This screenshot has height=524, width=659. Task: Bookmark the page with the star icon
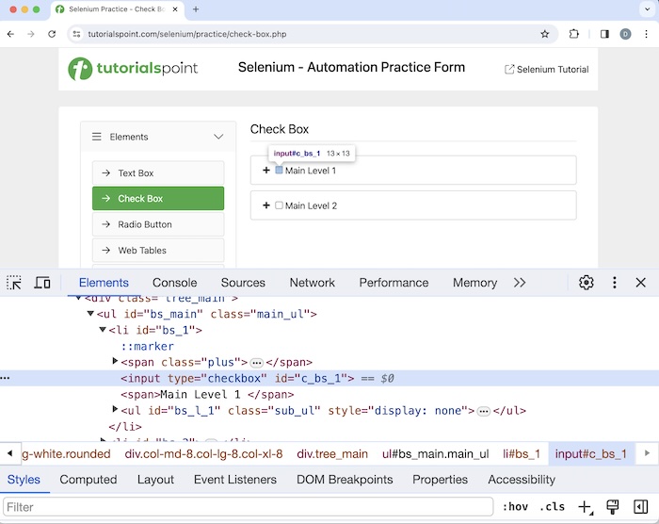point(544,34)
